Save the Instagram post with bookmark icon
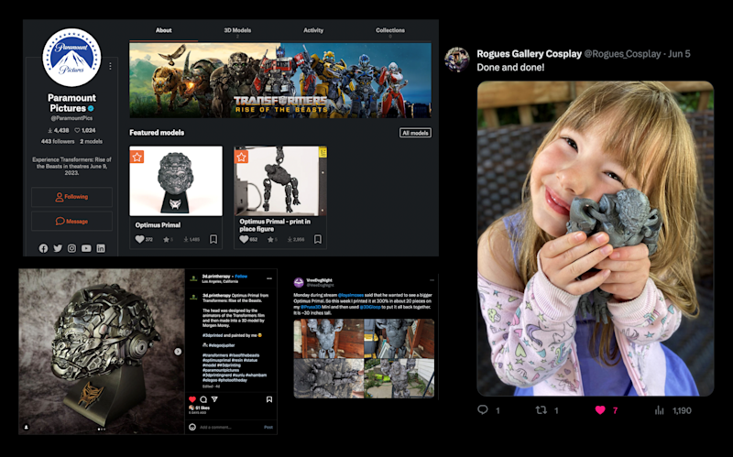The width and height of the screenshot is (733, 457). (269, 399)
